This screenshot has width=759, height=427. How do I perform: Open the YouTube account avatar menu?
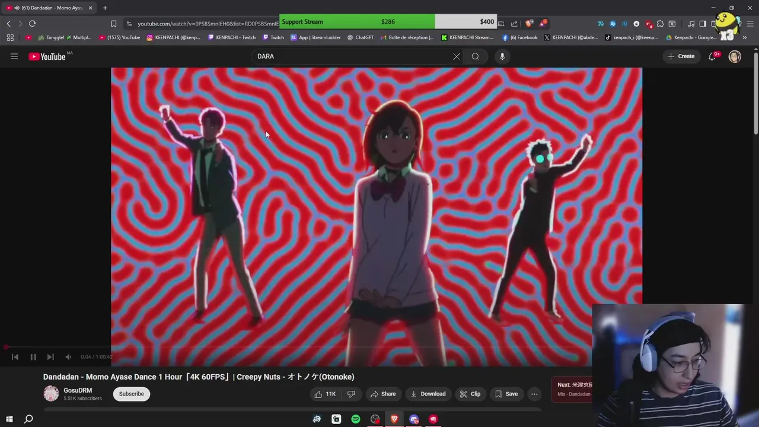click(735, 56)
